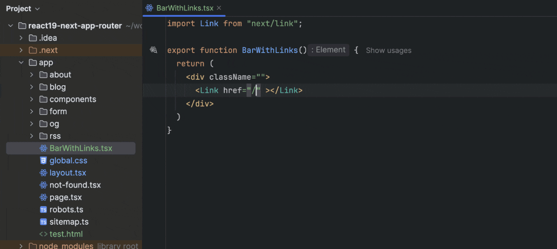Click the React icon next to not-found.tsx
Viewport: 557px width, 249px height.
click(43, 185)
